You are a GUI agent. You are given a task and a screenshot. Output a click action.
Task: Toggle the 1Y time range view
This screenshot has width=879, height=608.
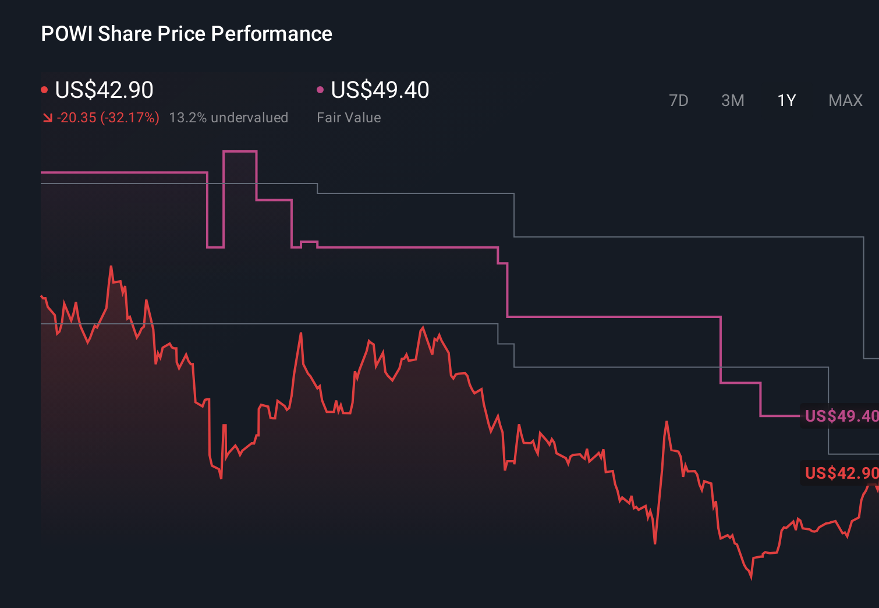coord(786,100)
